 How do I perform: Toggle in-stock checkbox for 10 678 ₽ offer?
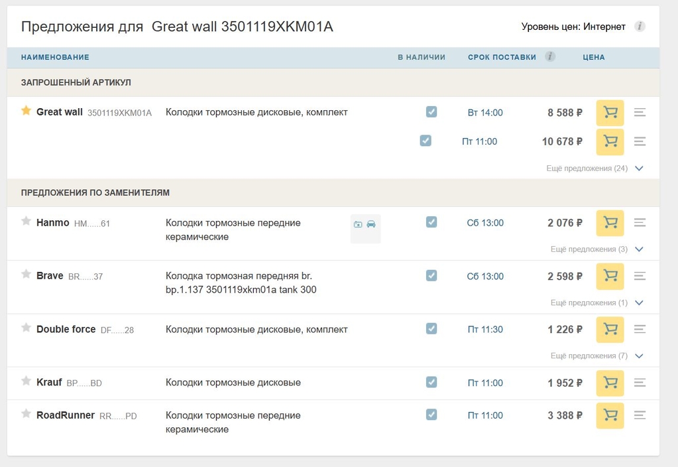(x=425, y=141)
